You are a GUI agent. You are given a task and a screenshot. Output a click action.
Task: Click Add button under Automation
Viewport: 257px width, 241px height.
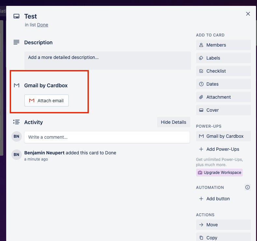[x=223, y=199]
